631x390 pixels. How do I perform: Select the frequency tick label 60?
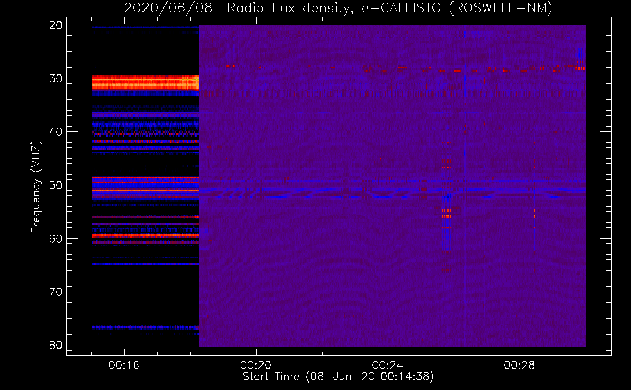(56, 239)
